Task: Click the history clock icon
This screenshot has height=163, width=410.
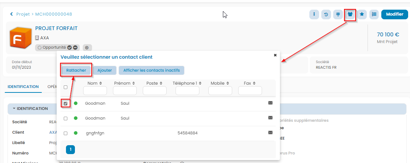Action: 326,14
